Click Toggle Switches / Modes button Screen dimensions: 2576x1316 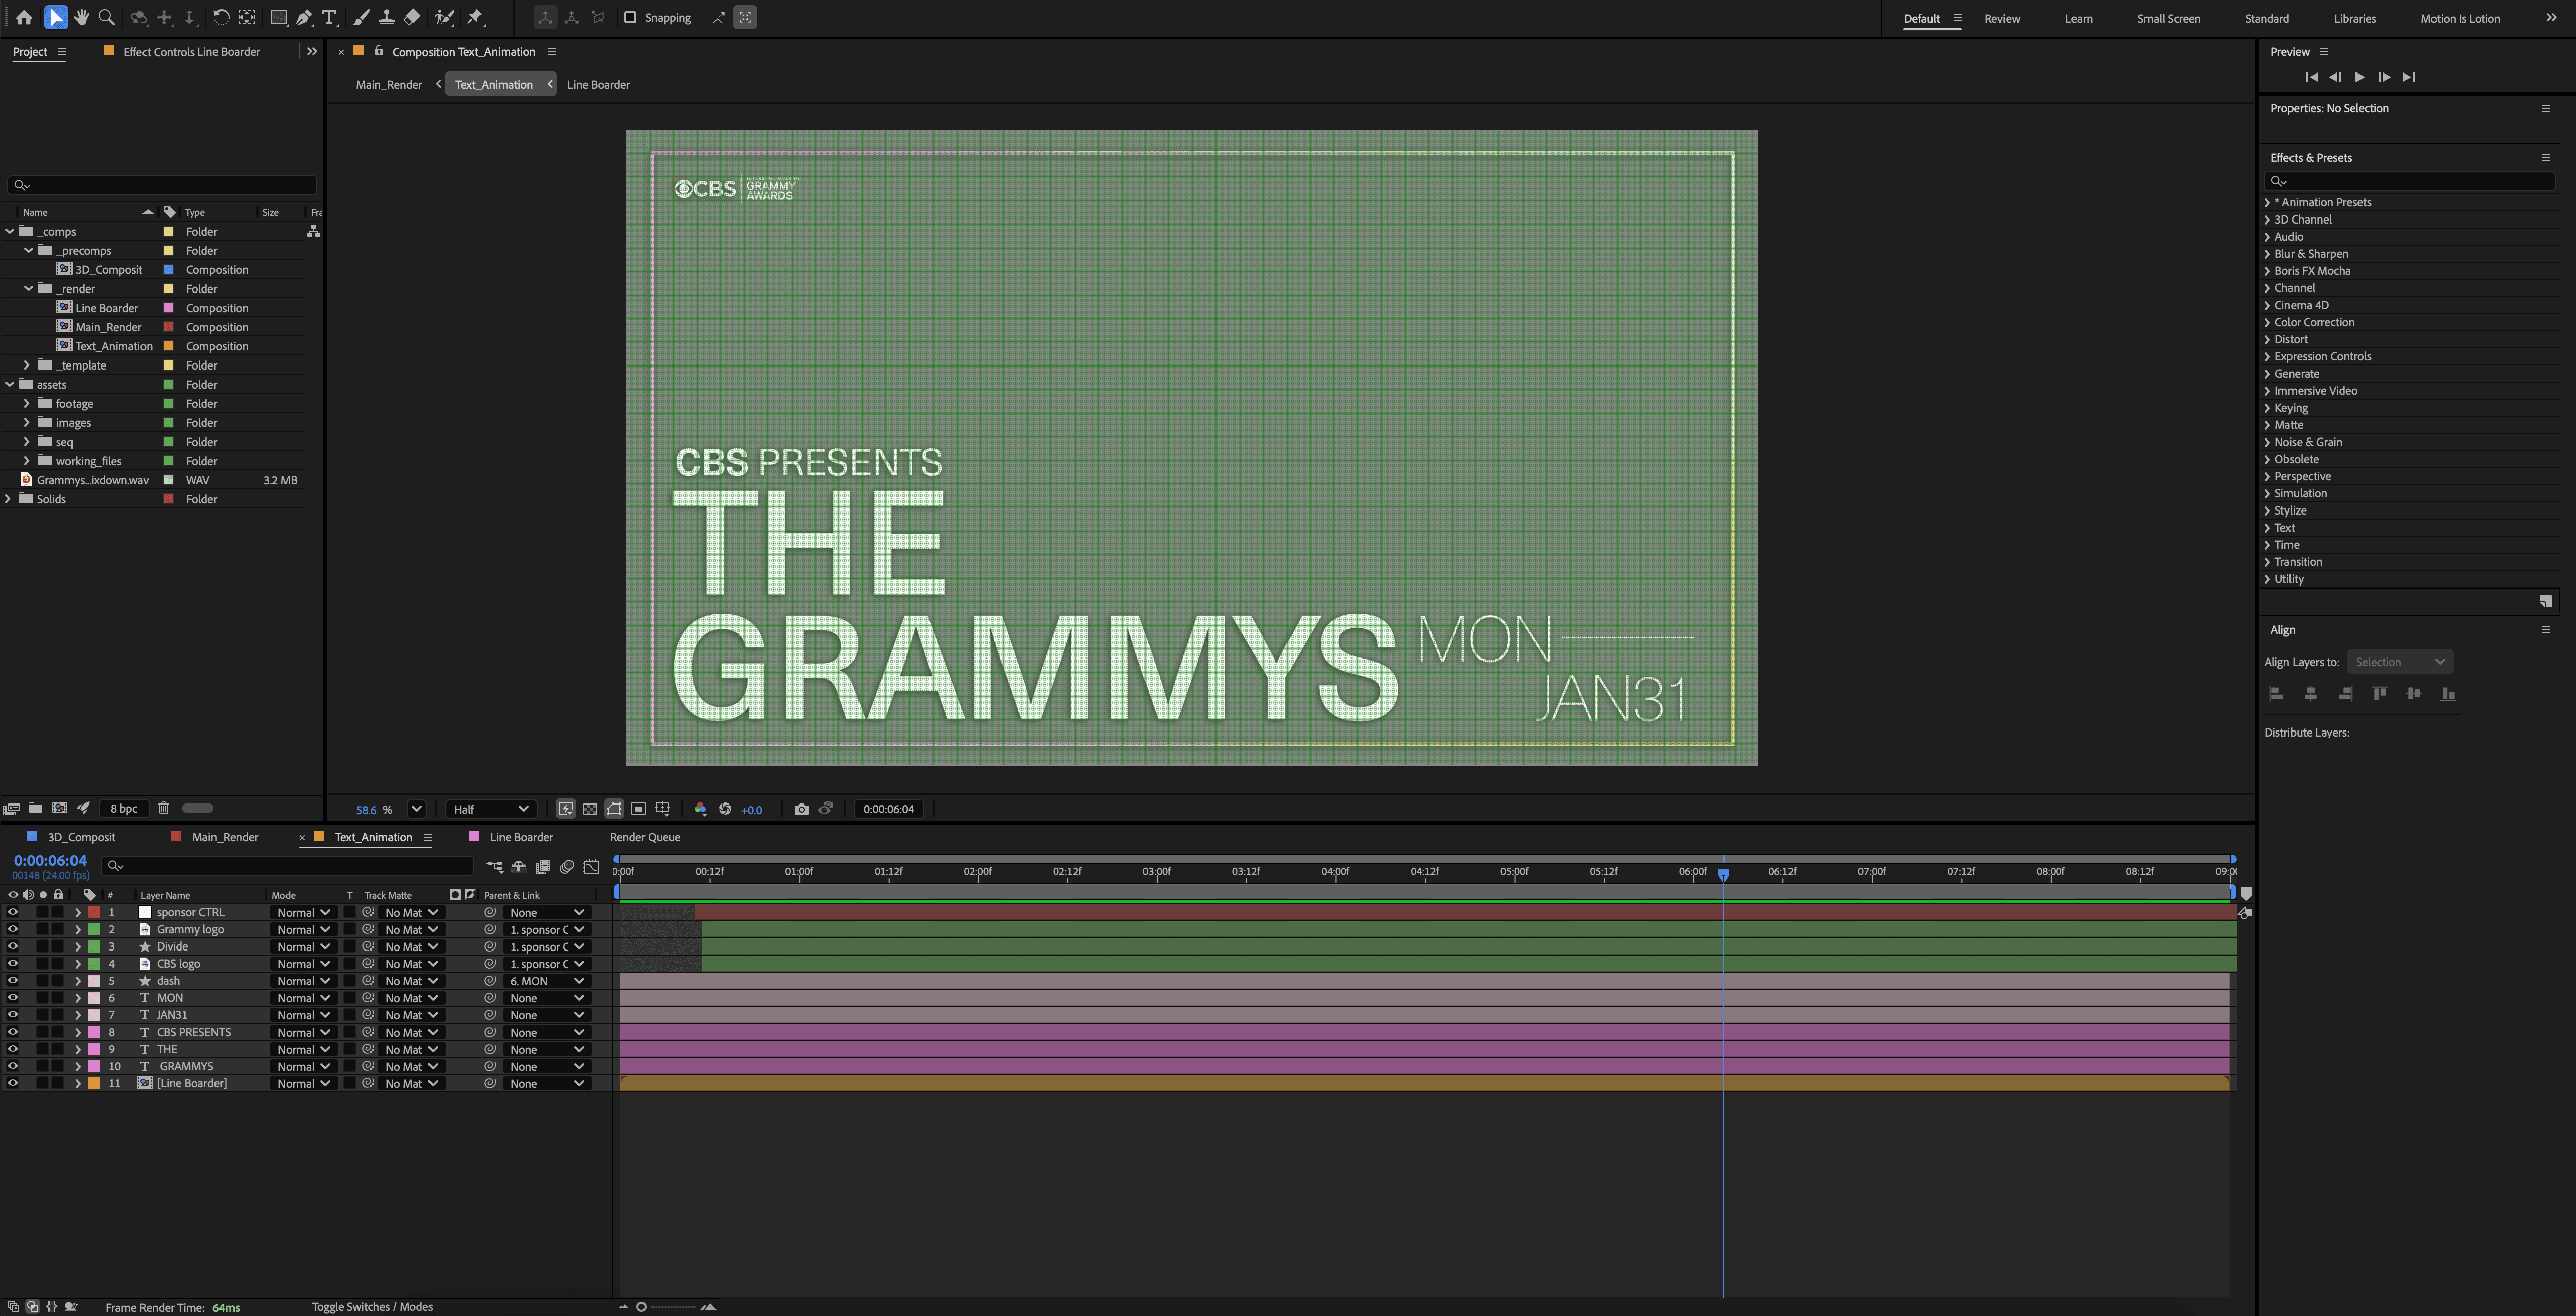pyautogui.click(x=372, y=1307)
